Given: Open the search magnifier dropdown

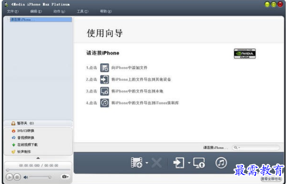Looking at the screenshot, I should pos(237,147).
